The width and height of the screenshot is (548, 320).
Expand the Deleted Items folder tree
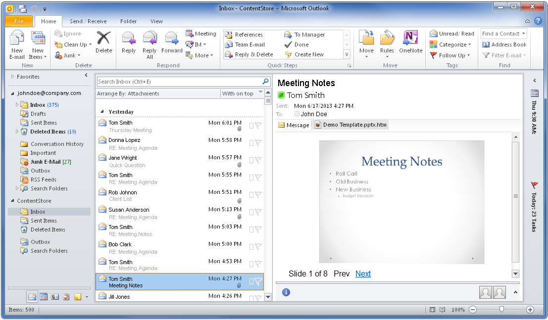pyautogui.click(x=17, y=132)
